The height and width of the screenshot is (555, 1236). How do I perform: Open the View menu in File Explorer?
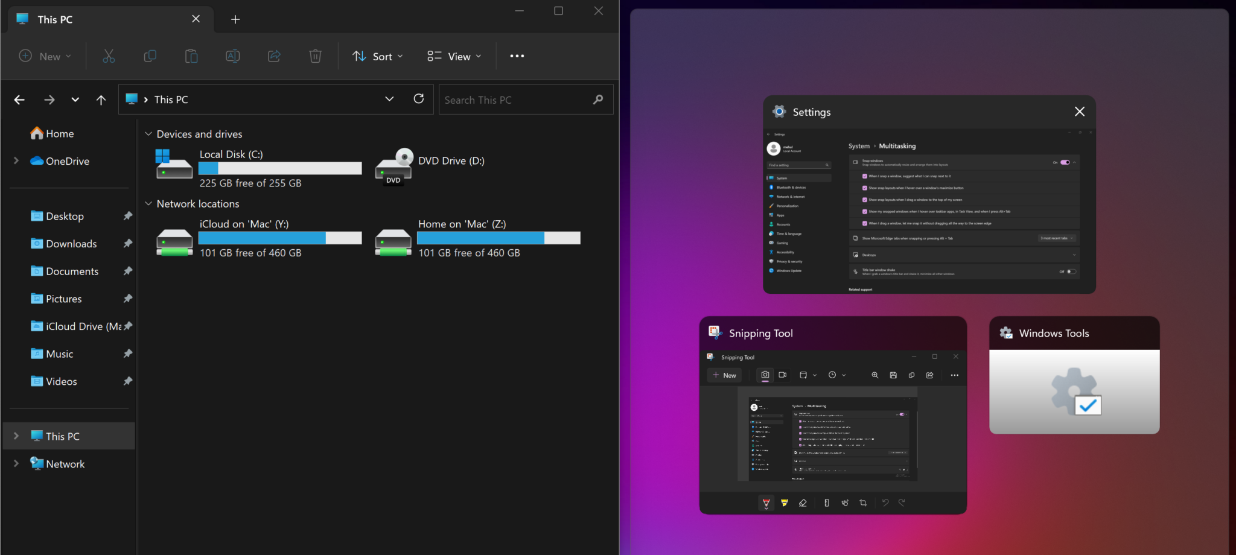pyautogui.click(x=453, y=56)
